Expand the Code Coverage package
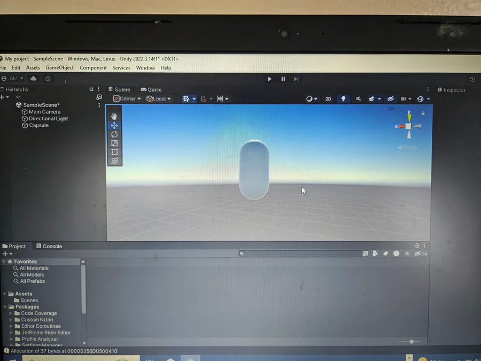This screenshot has height=361, width=481. 11,313
